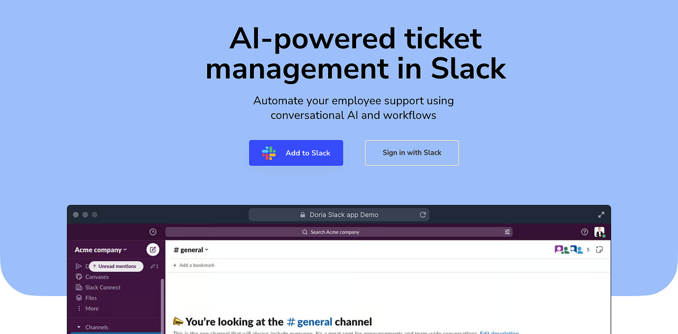Click the Slack logo in Add to Slack
The height and width of the screenshot is (334, 678).
[269, 153]
